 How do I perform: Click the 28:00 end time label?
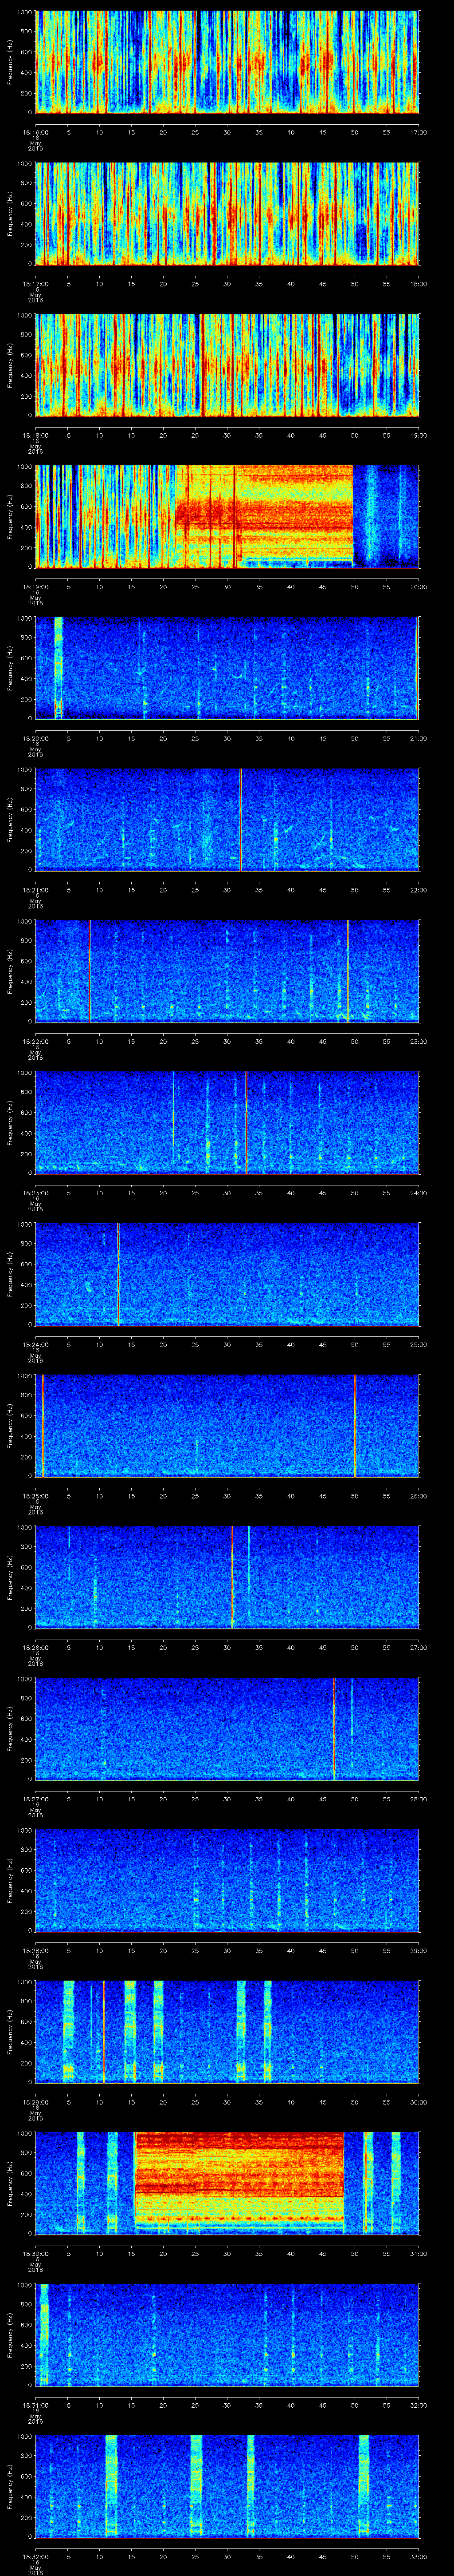[x=419, y=1799]
